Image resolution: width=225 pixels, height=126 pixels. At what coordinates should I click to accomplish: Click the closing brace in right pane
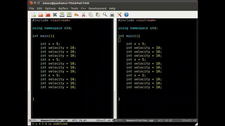coord(119,99)
